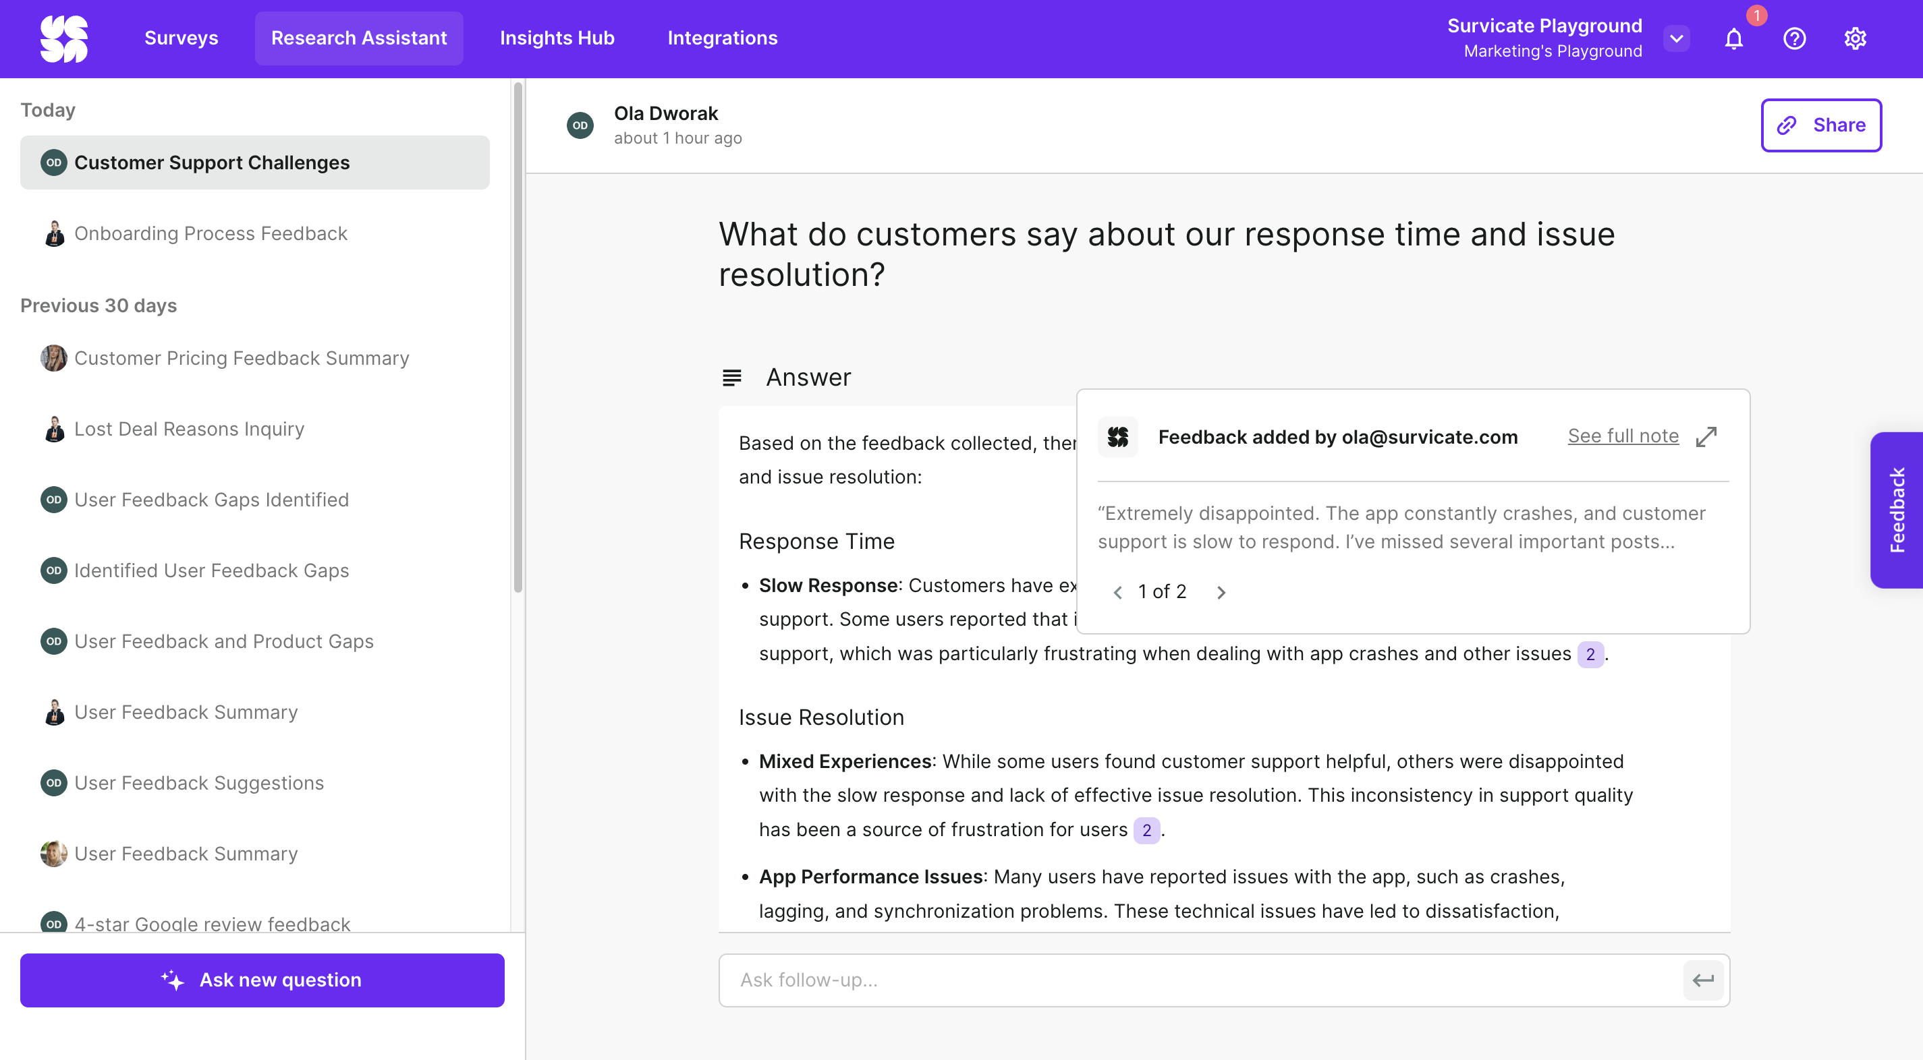Viewport: 1923px width, 1060px height.
Task: Go back using previous note arrow
Action: coord(1118,591)
